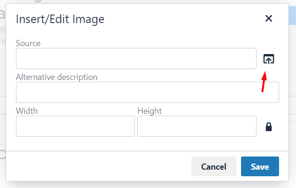Click the divider line above the footer buttons
296x188 pixels.
(148, 151)
